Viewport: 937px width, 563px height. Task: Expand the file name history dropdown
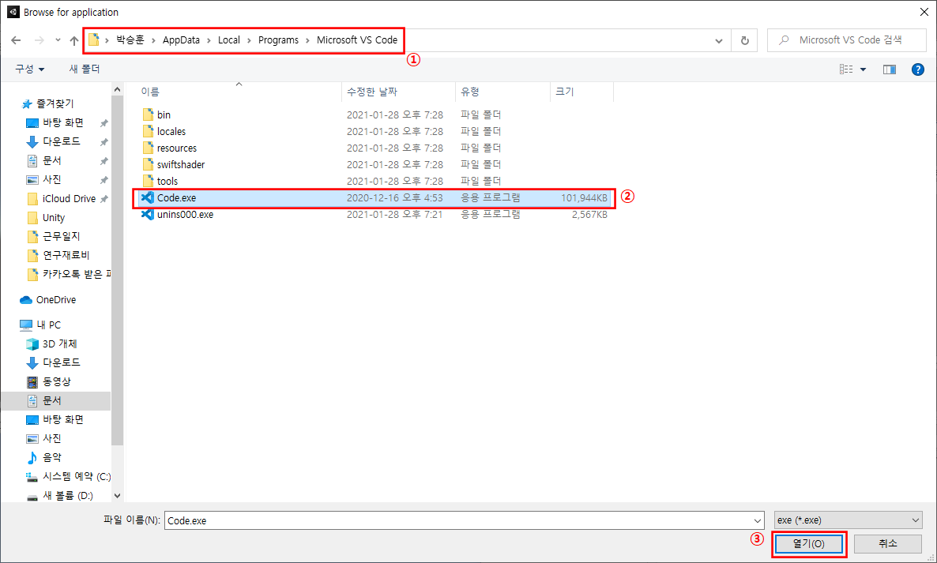757,520
